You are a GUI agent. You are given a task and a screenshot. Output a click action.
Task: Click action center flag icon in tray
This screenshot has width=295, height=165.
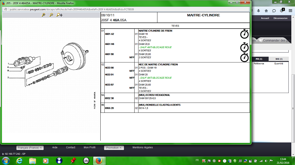(x=271, y=161)
